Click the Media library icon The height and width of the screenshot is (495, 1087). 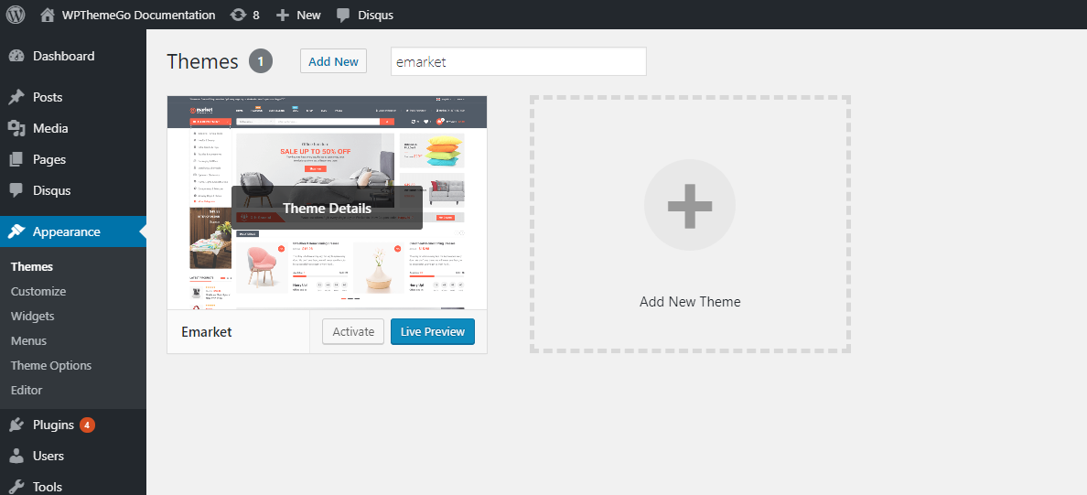point(16,128)
